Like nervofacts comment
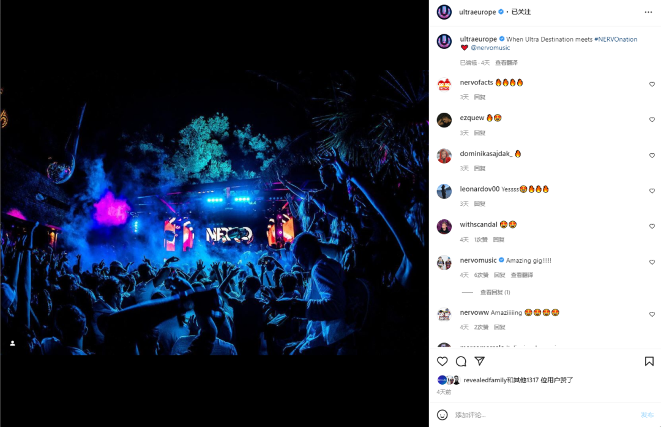Screen dimensions: 661x427 (x=652, y=85)
